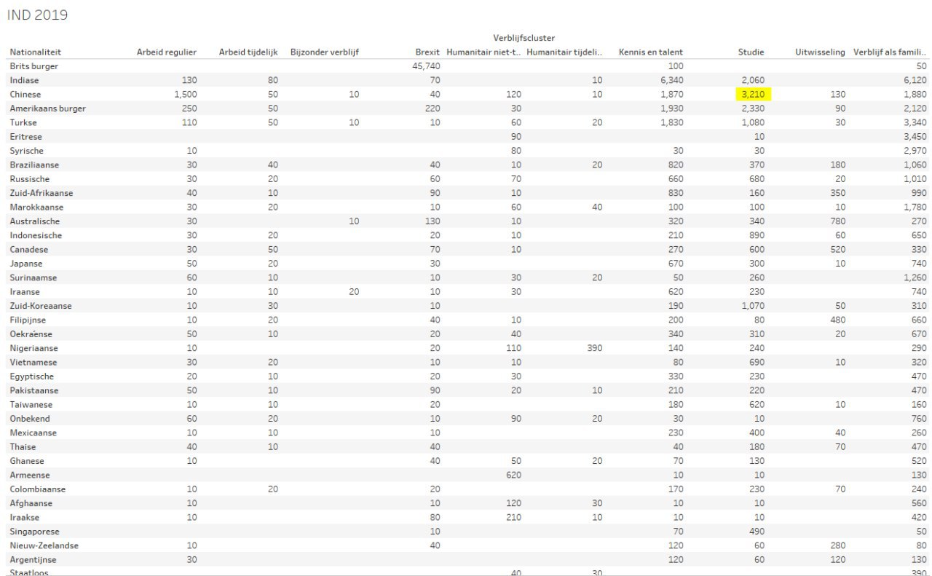The height and width of the screenshot is (576, 932).
Task: Select the 1,070 Studie value for Zuid-Koreaanse
Action: pyautogui.click(x=753, y=306)
